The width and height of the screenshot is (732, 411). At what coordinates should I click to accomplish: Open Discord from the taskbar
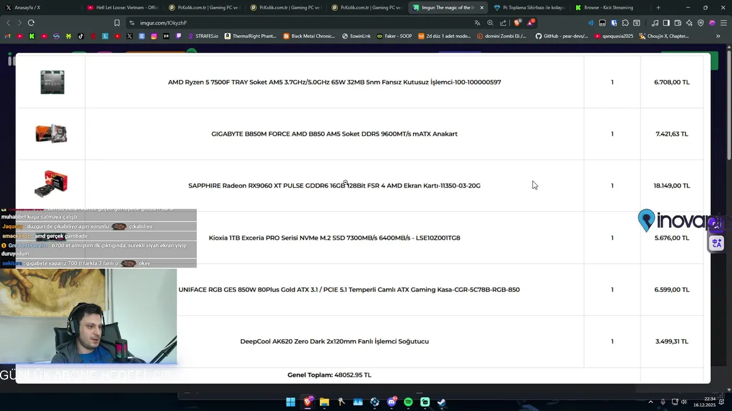pos(392,402)
